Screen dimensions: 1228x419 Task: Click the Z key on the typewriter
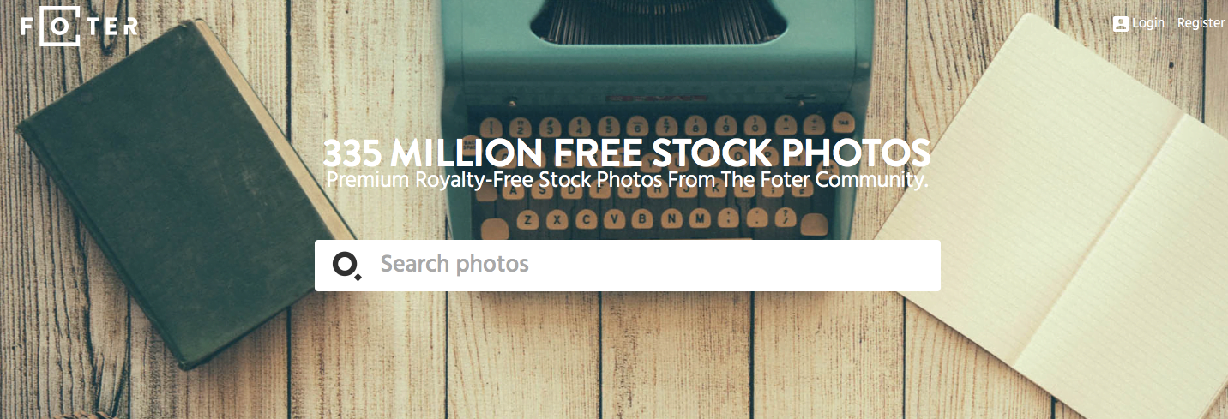[529, 219]
